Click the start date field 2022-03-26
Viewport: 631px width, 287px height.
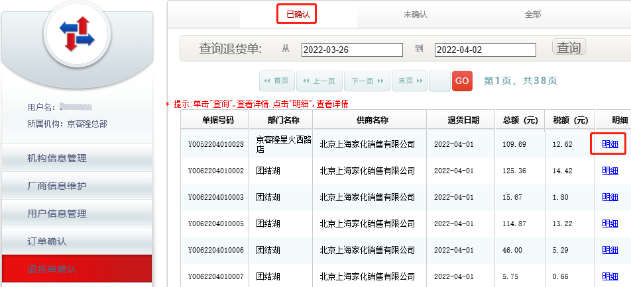point(352,50)
